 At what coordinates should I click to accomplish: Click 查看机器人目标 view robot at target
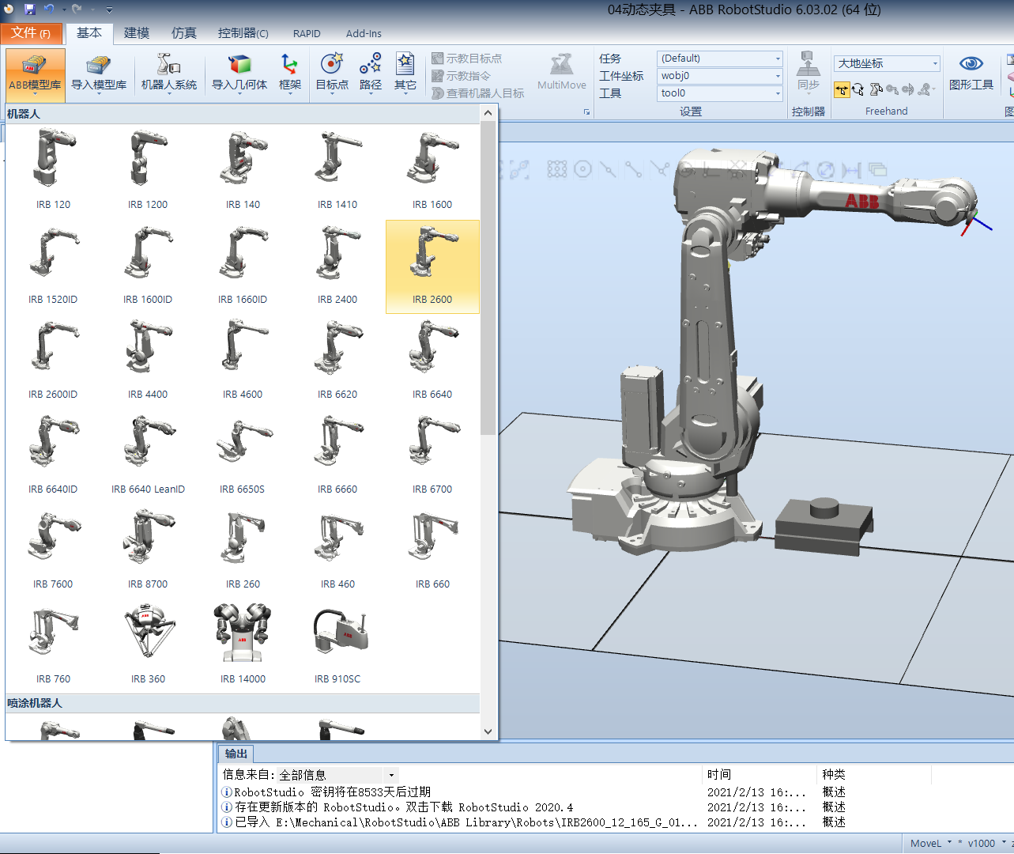(x=478, y=93)
